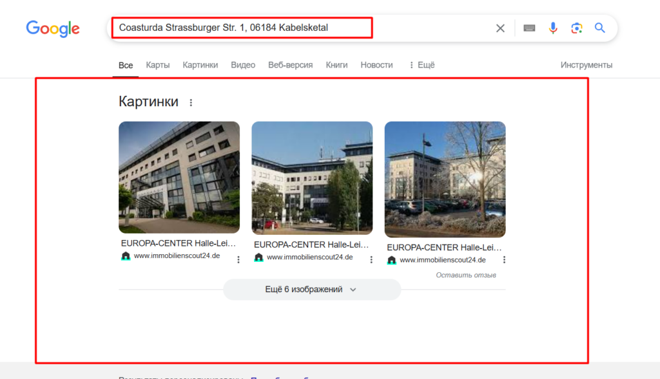Click the blue magnifier search icon
The image size is (660, 379).
(600, 28)
